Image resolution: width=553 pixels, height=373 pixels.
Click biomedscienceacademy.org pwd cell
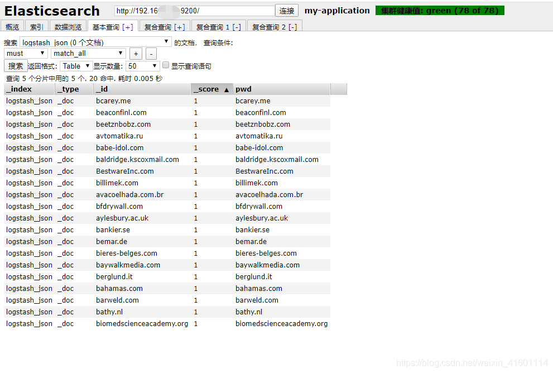(281, 323)
